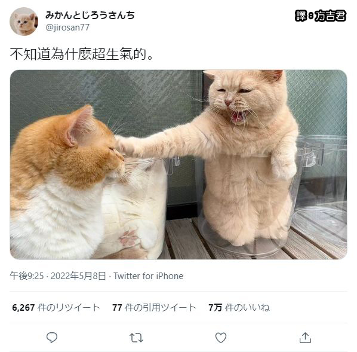357x352 pixels.
Task: Retweet using the arrows icon
Action: point(136,338)
